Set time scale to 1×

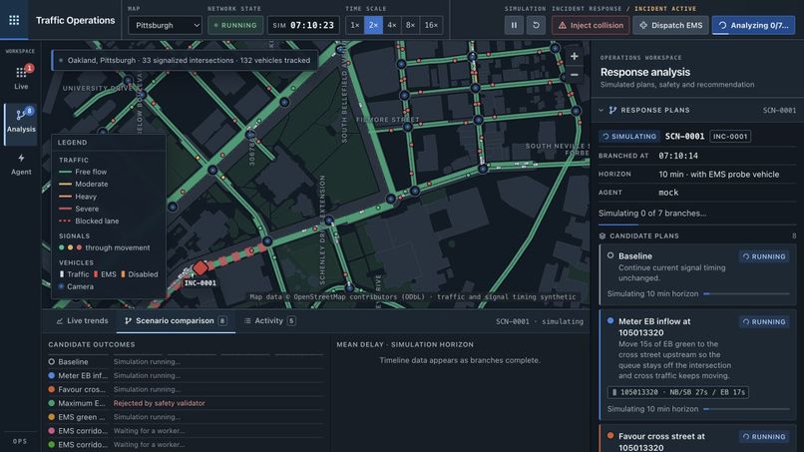point(355,25)
